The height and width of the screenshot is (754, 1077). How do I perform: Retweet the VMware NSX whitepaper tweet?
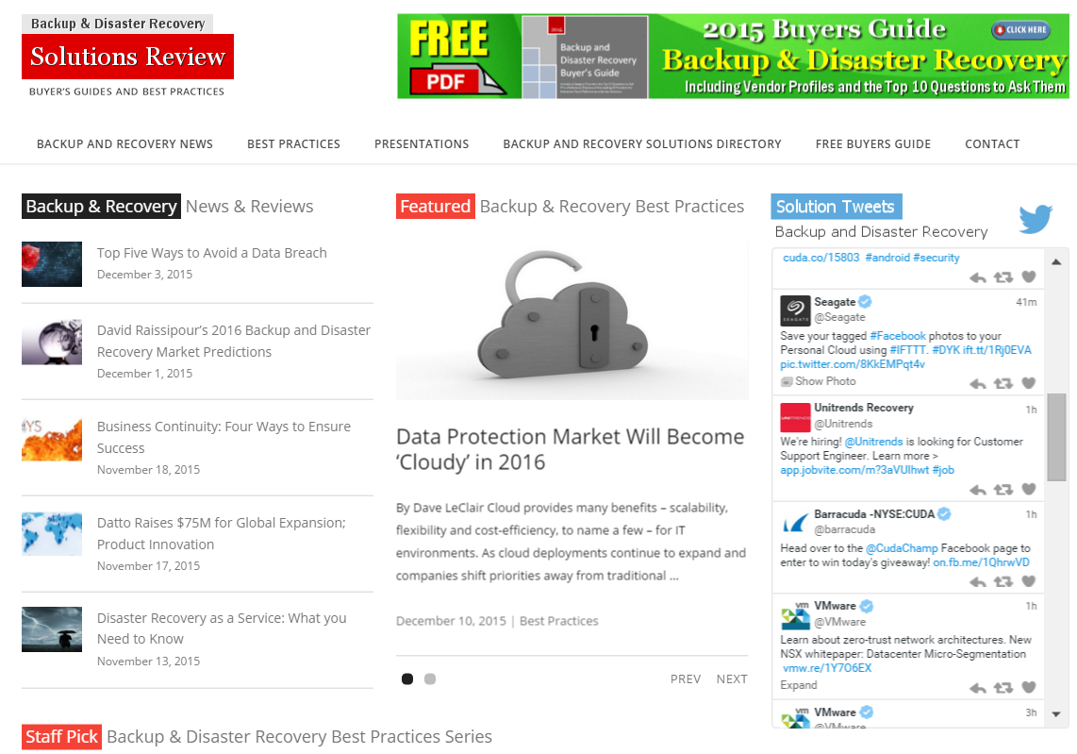1003,687
